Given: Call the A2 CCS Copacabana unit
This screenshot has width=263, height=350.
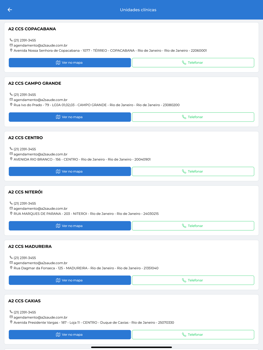Looking at the screenshot, I should (x=193, y=63).
